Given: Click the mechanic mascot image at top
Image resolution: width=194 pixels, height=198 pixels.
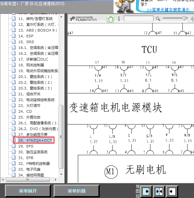Looking at the screenshot, I should 124,6.
